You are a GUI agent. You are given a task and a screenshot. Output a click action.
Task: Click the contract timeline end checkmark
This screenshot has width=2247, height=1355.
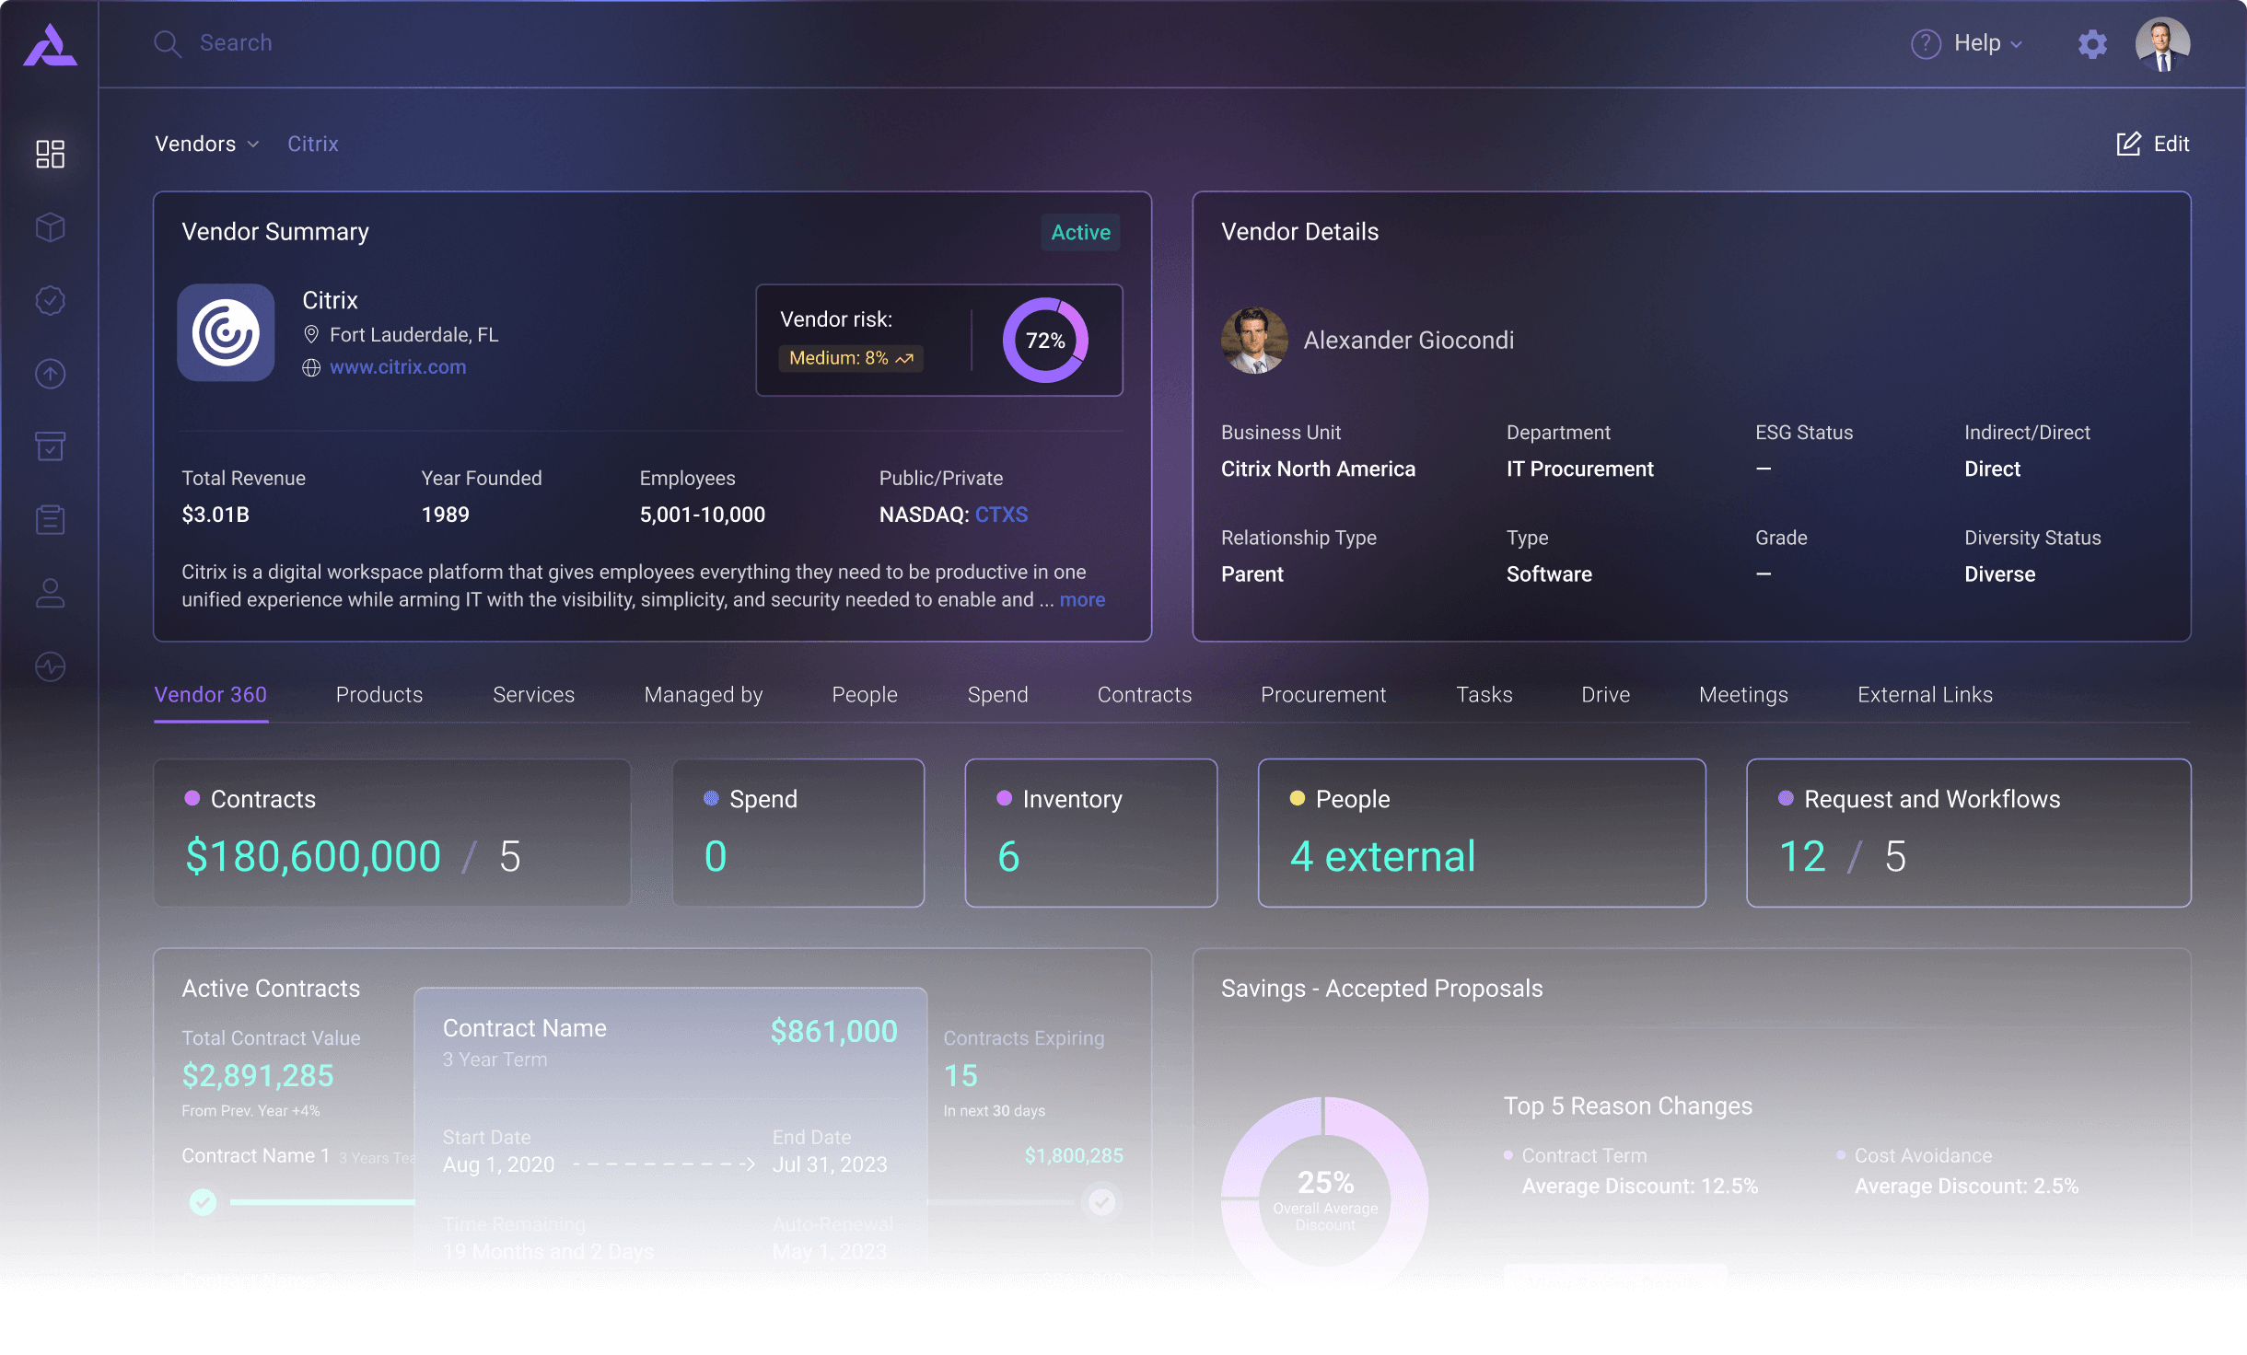[1101, 1202]
